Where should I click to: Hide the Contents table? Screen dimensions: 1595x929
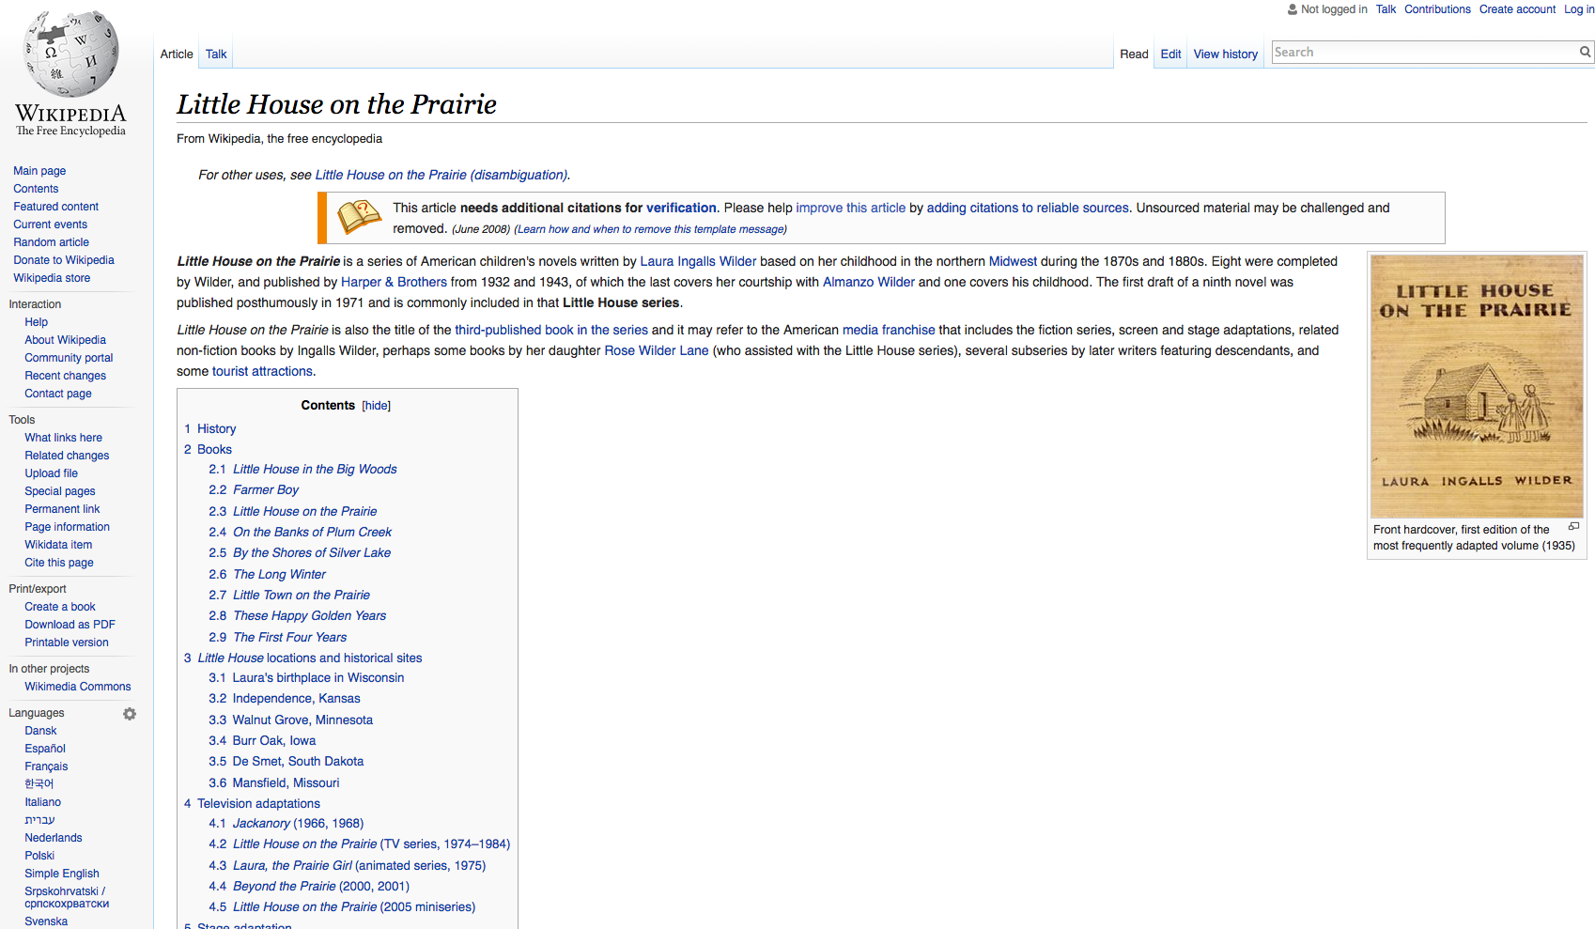[376, 405]
